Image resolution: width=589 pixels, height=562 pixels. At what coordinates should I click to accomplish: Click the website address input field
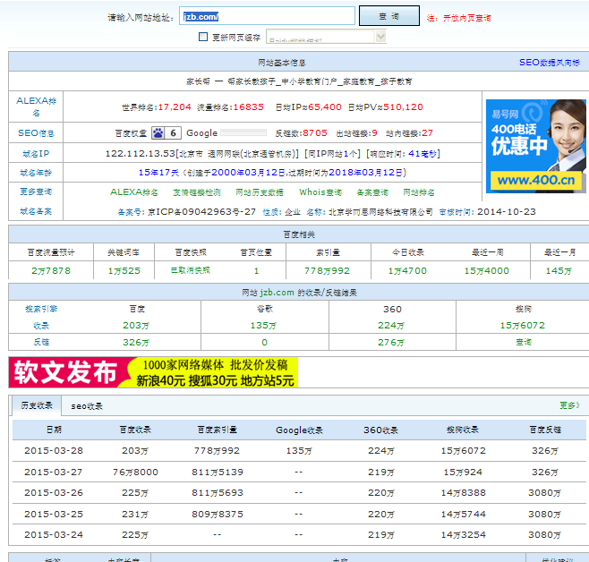tap(267, 16)
